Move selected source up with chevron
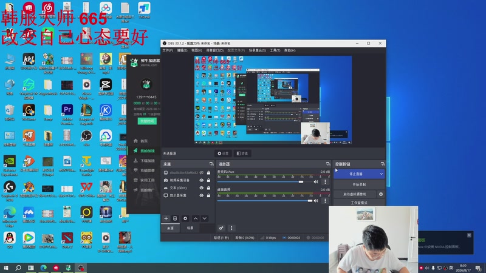 coord(196,218)
